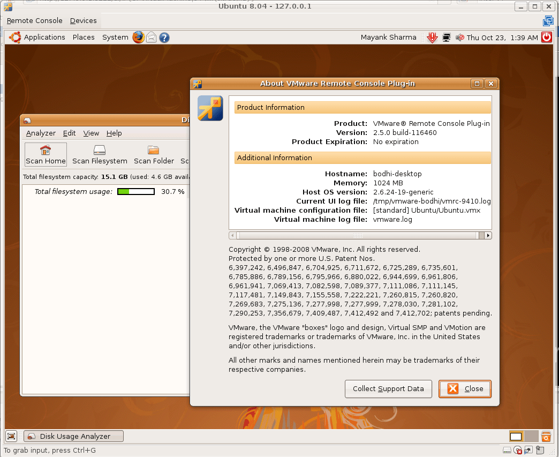Click the Copyright 1998-2008 VMware line
The image size is (559, 457).
(324, 249)
